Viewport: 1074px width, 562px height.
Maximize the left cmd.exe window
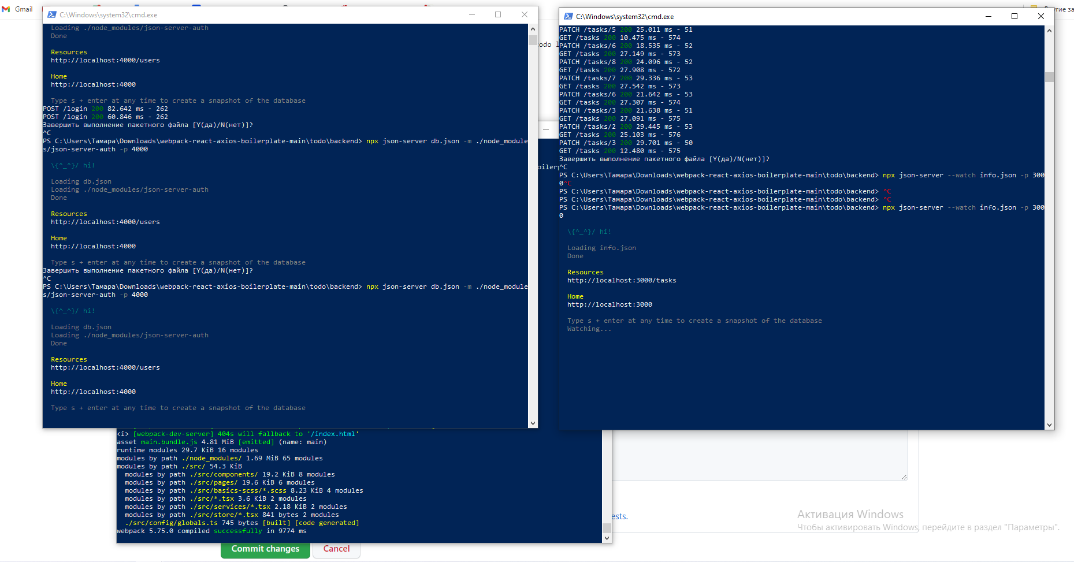498,14
